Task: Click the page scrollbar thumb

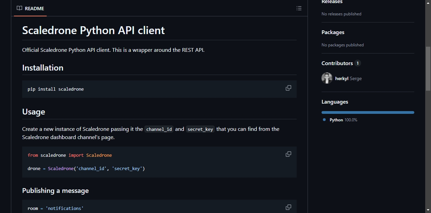Action: coord(428,68)
